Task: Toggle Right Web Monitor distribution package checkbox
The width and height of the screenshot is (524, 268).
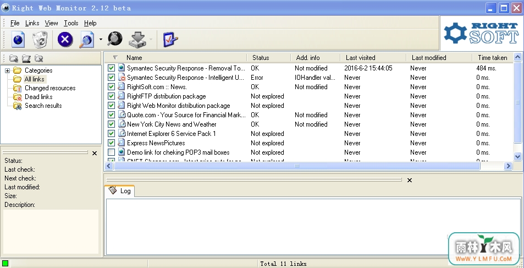Action: click(x=111, y=106)
